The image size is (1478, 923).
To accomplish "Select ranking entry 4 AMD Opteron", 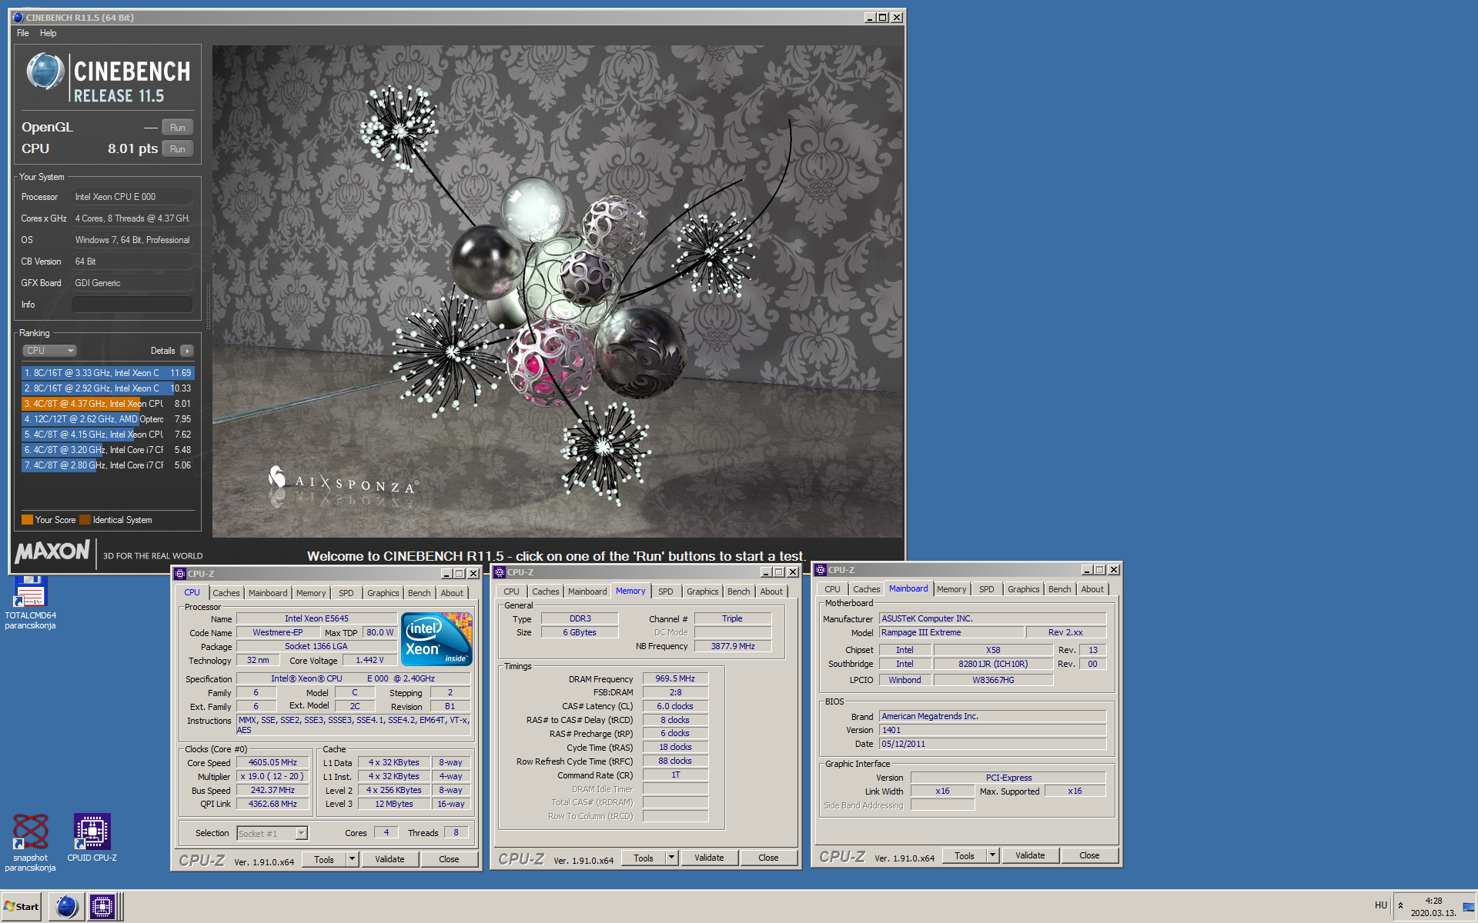I will pyautogui.click(x=108, y=419).
